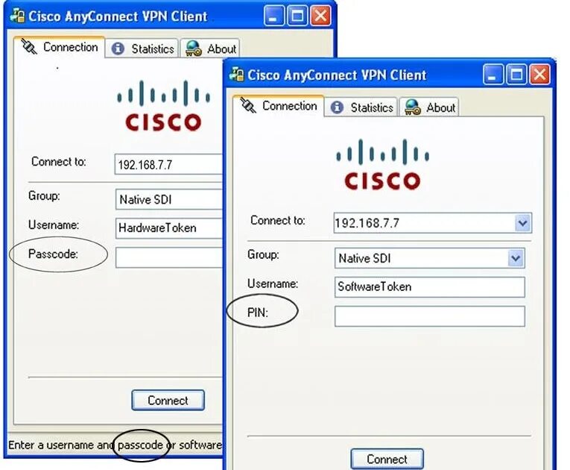The width and height of the screenshot is (570, 470).
Task: Click info icon on back Statistics tab
Action: point(118,48)
